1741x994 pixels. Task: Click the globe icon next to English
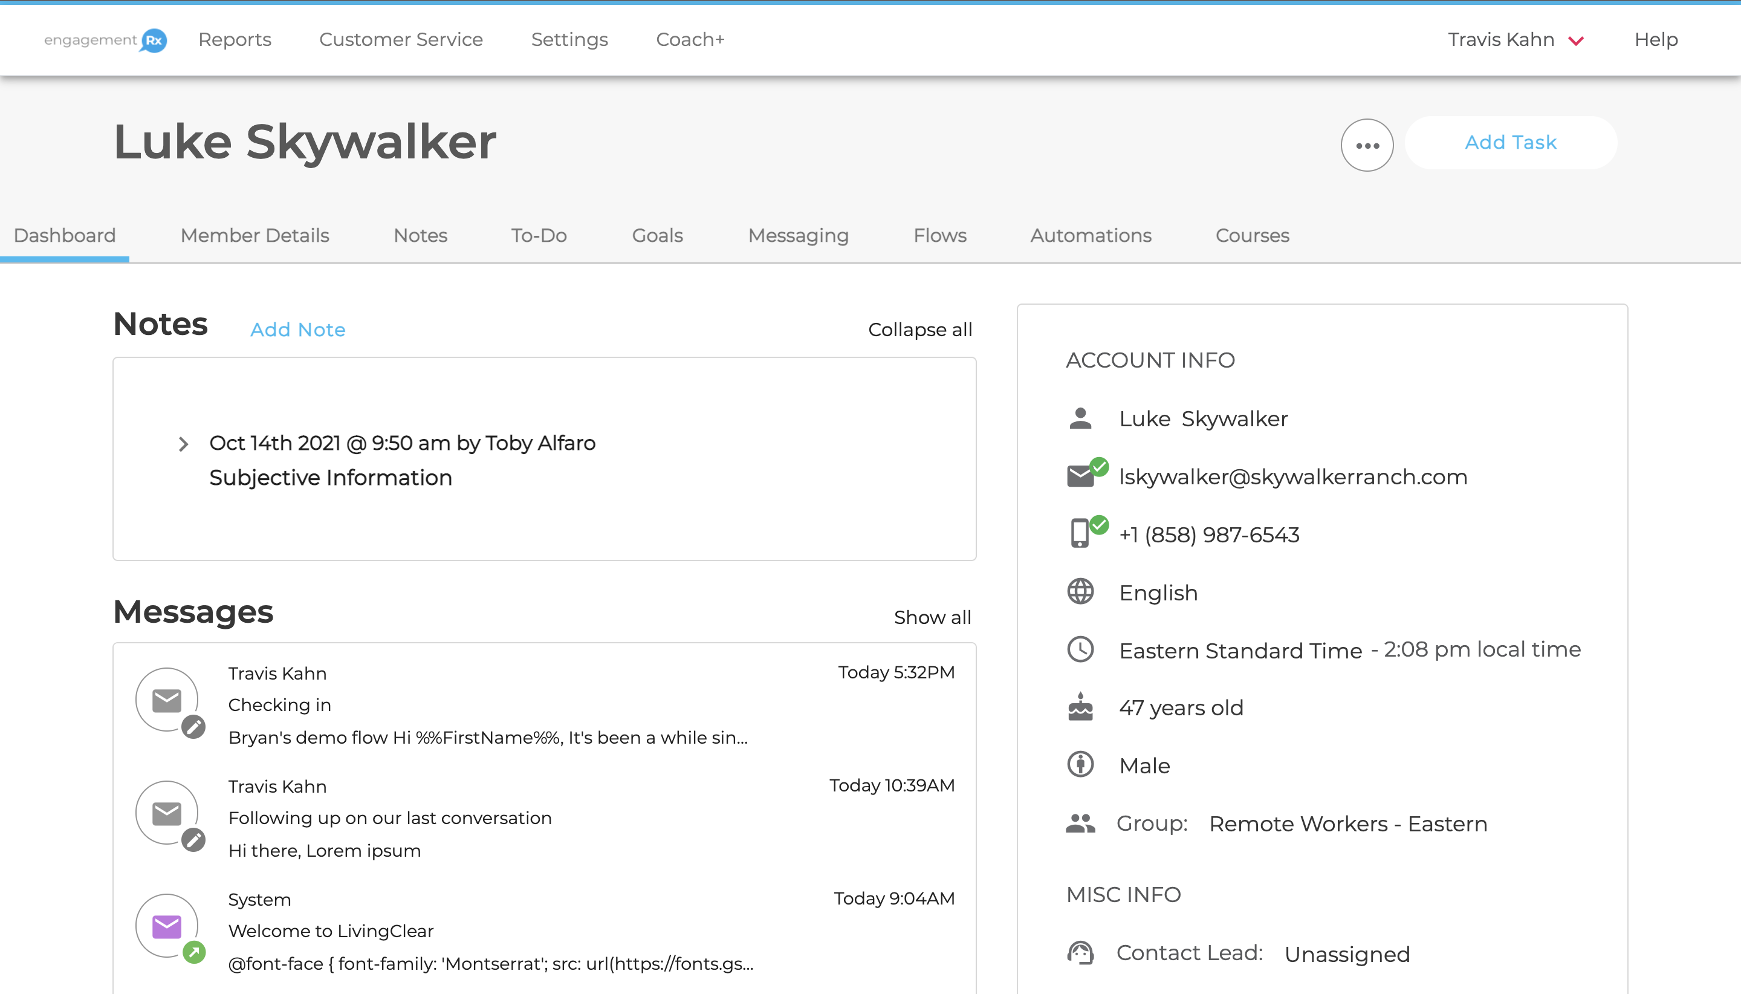(1081, 591)
